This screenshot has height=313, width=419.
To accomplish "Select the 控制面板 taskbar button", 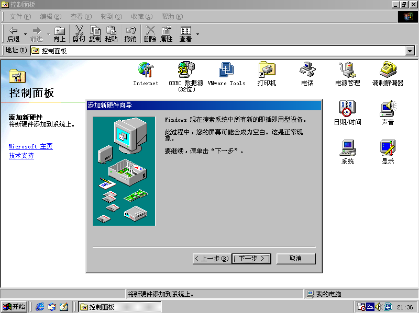I will pos(120,307).
